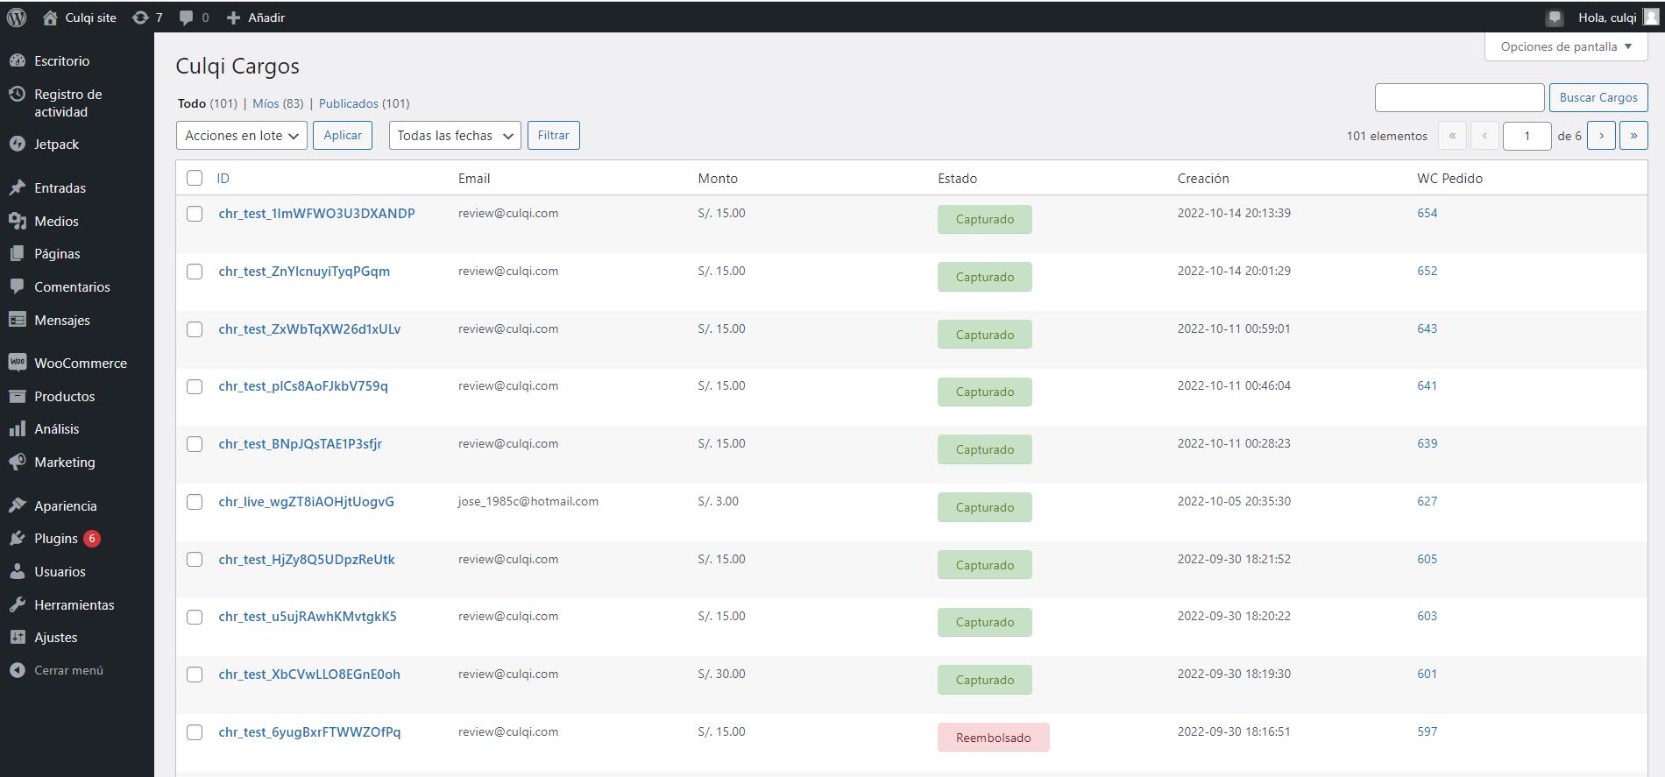This screenshot has width=1665, height=777.
Task: Expand Opciones de pantalla panel
Action: 1566,46
